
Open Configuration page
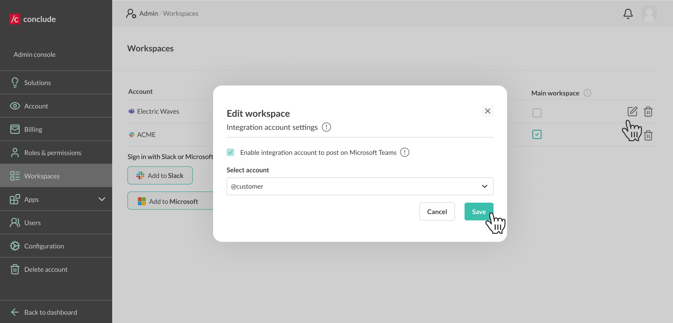[x=56, y=246]
